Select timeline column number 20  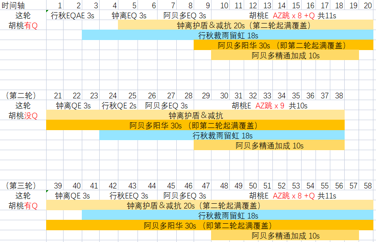pyautogui.click(x=366, y=5)
